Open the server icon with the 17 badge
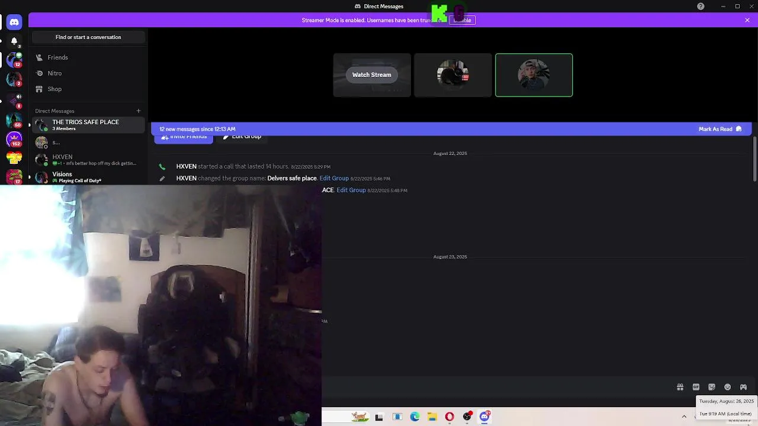The image size is (758, 426). click(14, 176)
